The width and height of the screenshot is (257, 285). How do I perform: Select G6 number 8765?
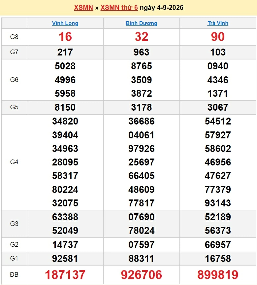(142, 66)
